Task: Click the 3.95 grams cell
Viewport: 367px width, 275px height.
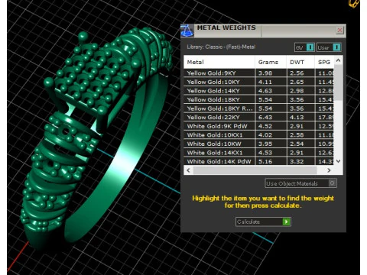Action: click(x=271, y=144)
